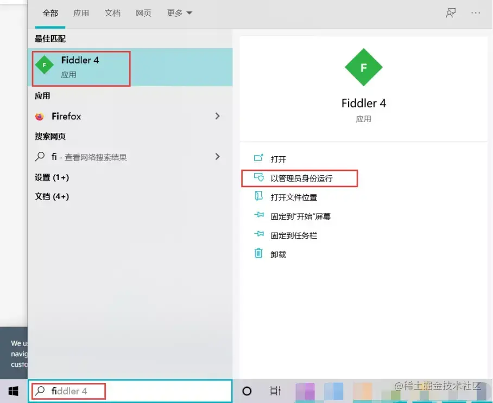Switch to the 网页 tab

click(143, 13)
